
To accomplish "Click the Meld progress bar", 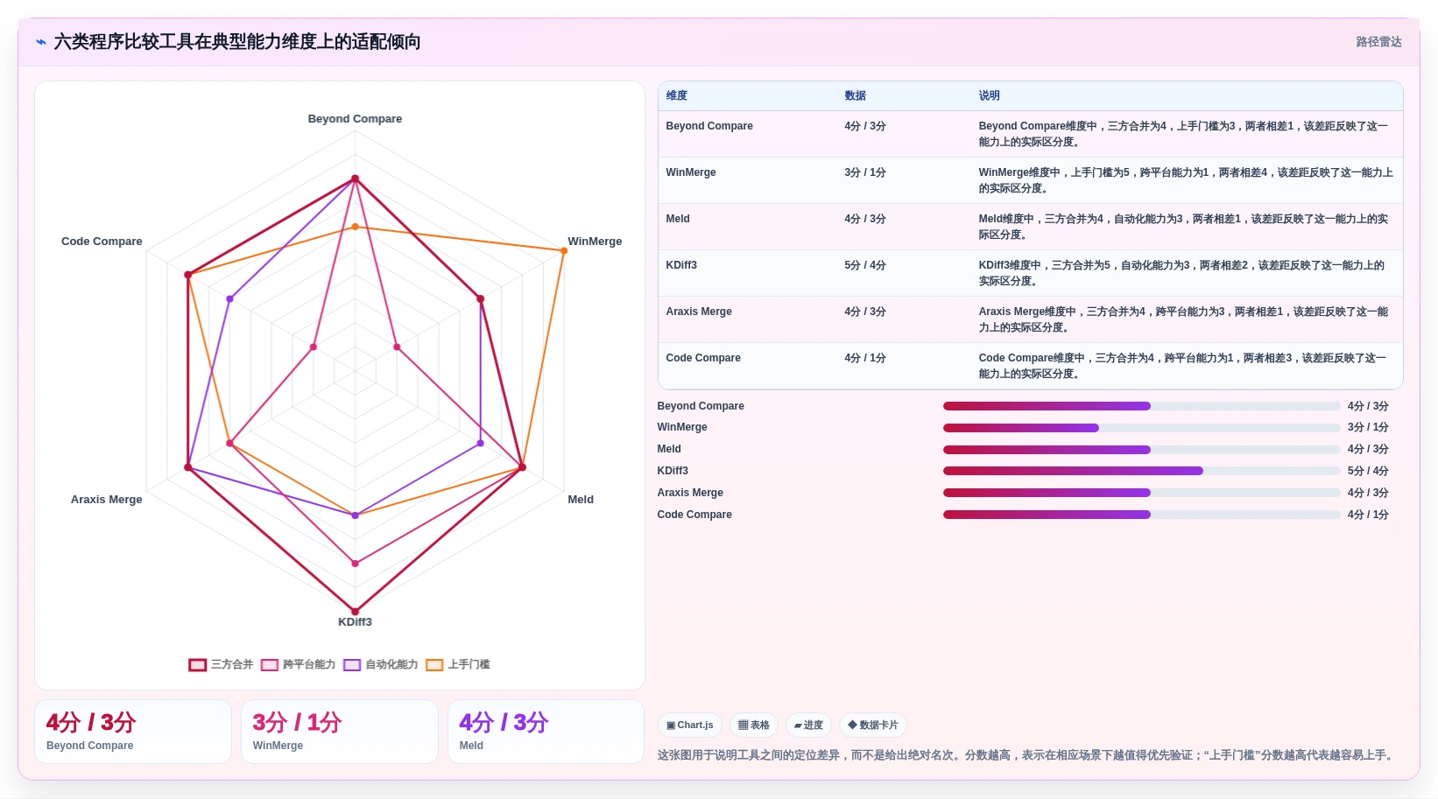I will (1141, 450).
